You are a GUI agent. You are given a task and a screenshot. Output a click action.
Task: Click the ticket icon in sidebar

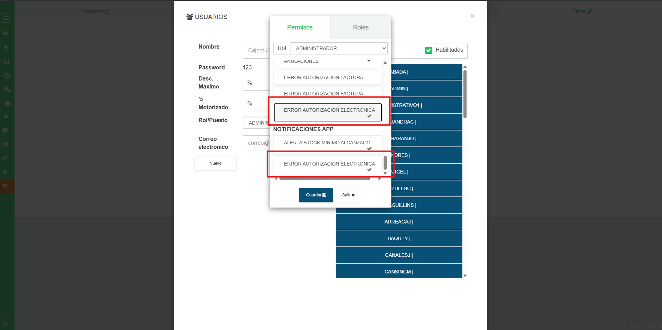(5, 172)
